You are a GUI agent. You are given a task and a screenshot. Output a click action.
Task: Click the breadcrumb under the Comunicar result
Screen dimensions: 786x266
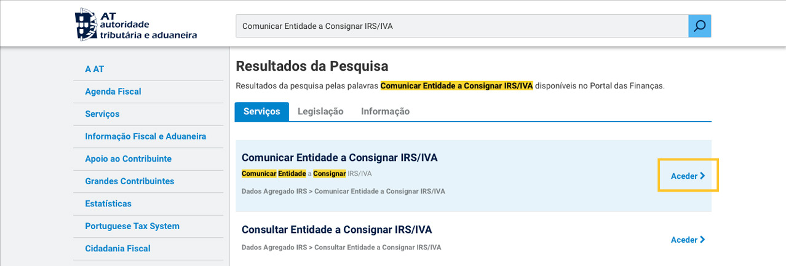pyautogui.click(x=343, y=191)
